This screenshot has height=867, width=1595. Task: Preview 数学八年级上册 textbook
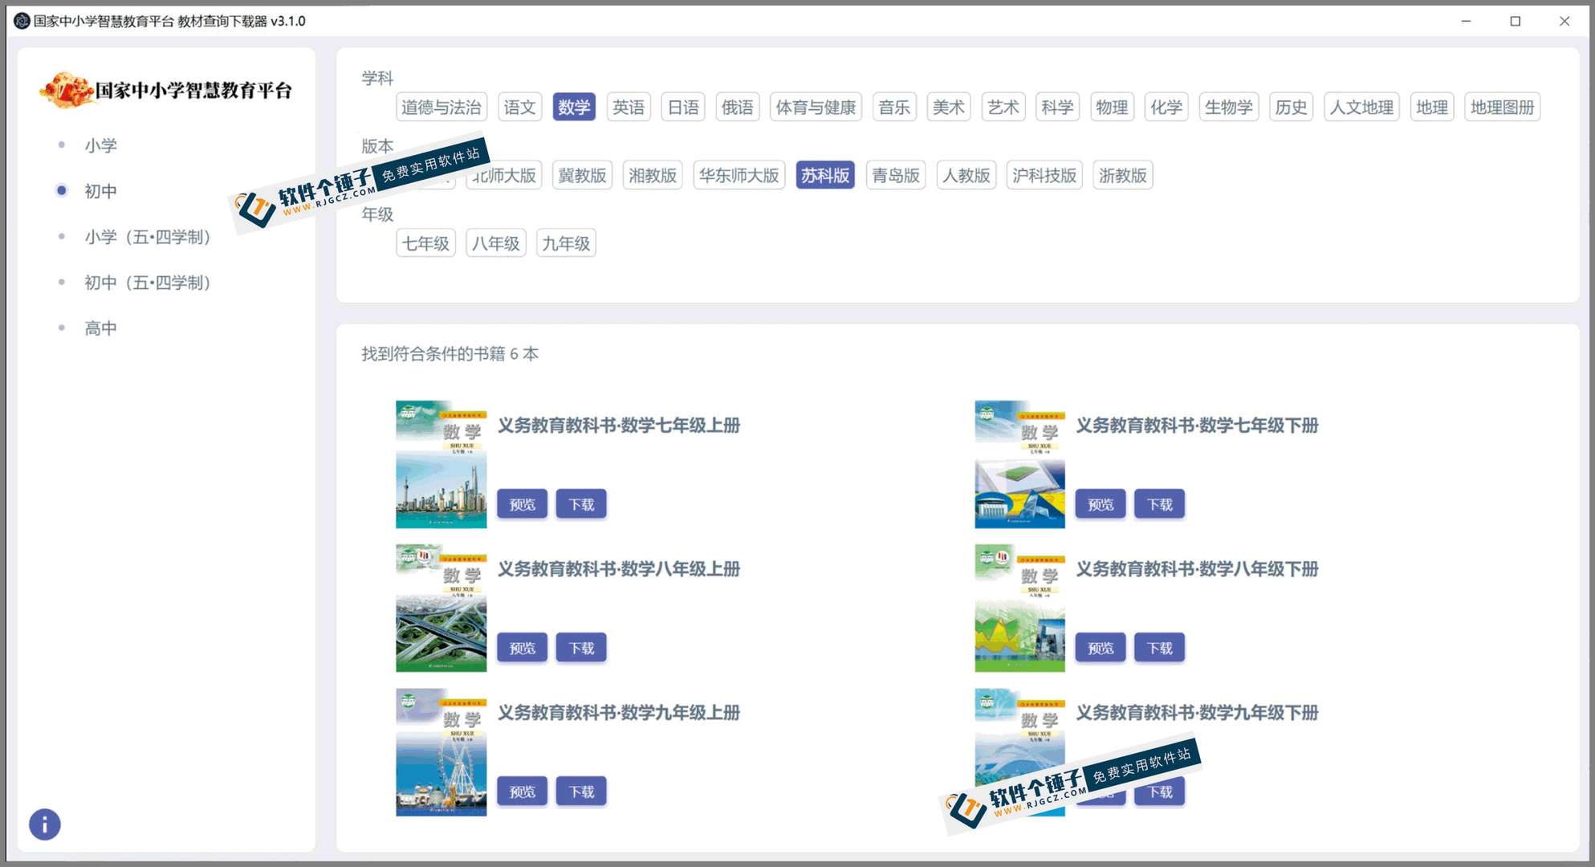click(522, 648)
